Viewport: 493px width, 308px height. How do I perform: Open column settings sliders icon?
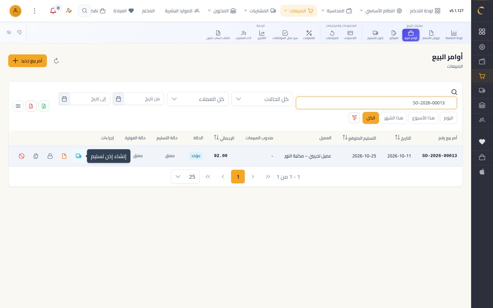pyautogui.click(x=18, y=106)
